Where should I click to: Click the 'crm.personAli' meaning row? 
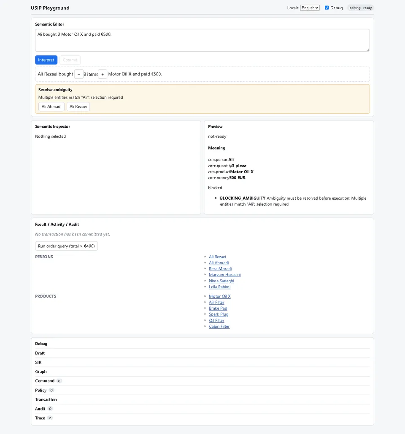click(x=221, y=160)
